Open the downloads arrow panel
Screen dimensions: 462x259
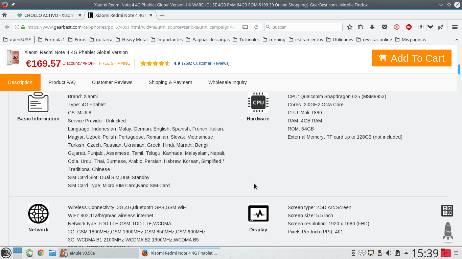(372, 27)
